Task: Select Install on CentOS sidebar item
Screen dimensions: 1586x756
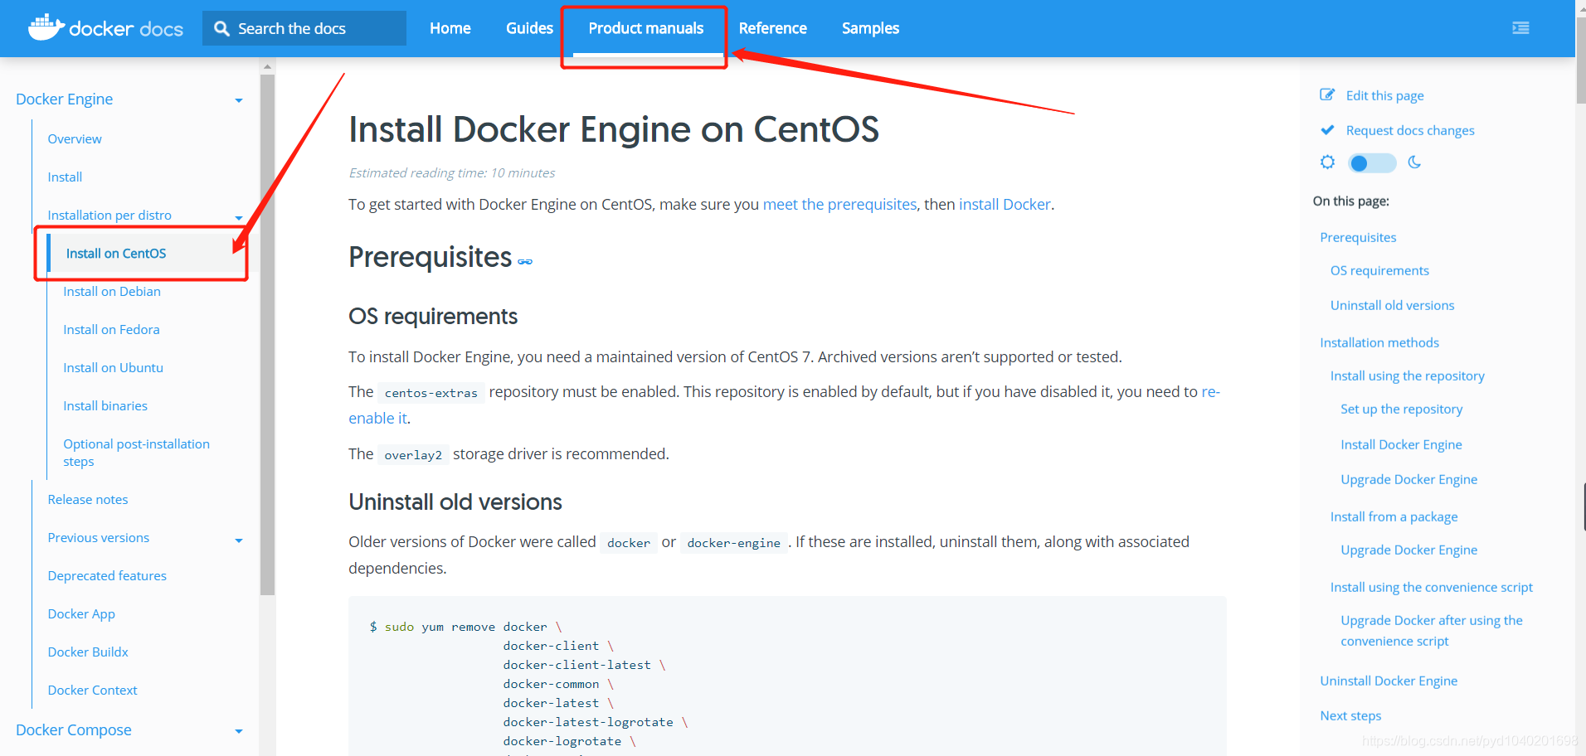Action: (116, 253)
